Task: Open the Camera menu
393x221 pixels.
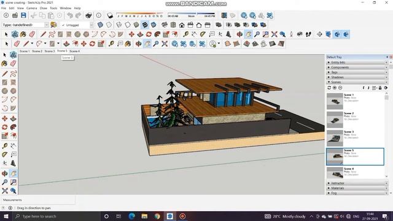Action: coord(31,8)
